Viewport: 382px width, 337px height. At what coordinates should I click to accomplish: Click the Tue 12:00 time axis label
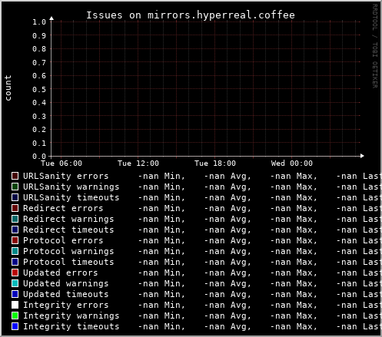point(138,164)
